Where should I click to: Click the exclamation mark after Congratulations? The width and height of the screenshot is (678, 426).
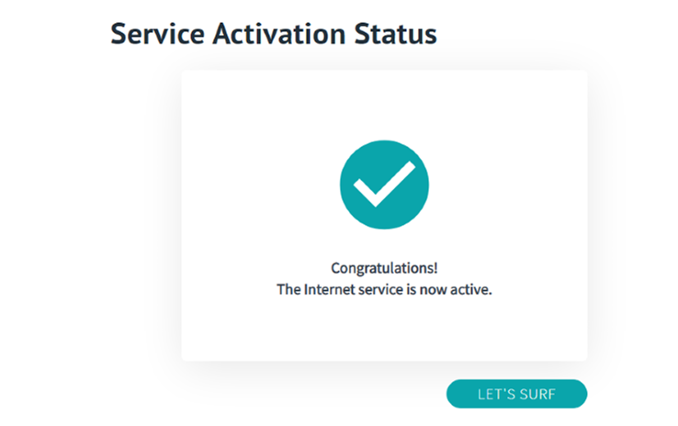click(435, 268)
